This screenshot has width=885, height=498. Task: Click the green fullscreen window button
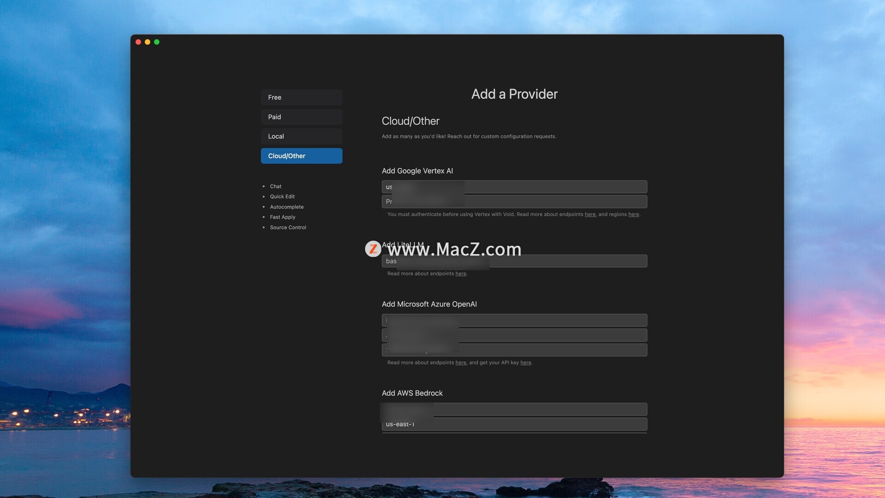tap(157, 42)
